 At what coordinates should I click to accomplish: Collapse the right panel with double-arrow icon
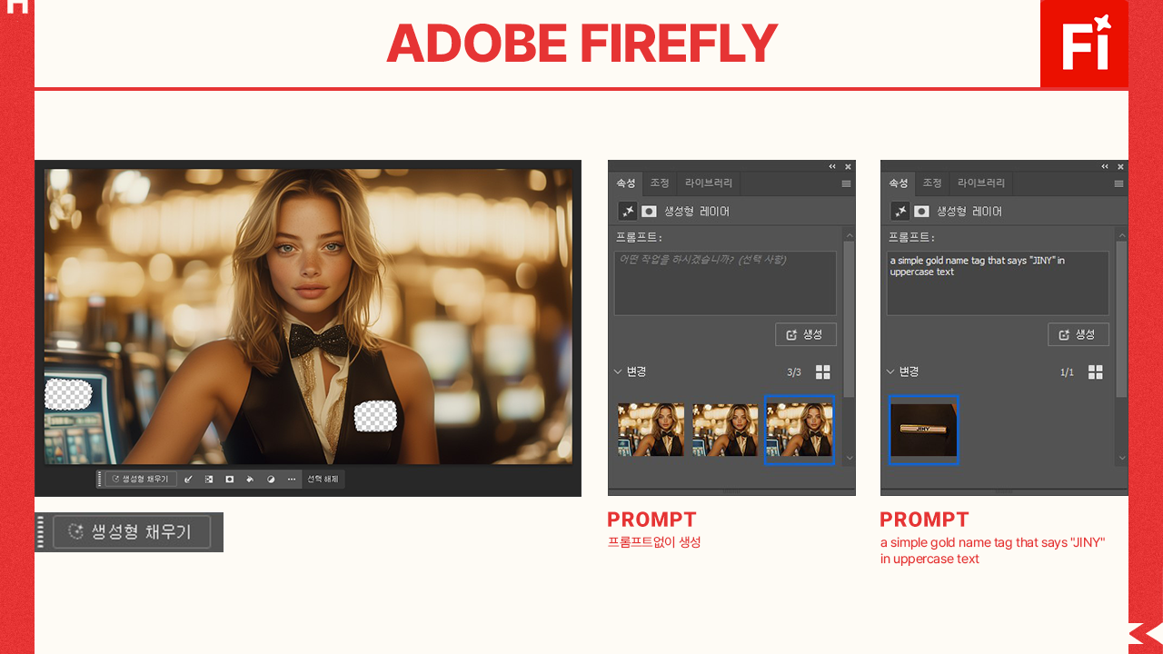point(1105,166)
